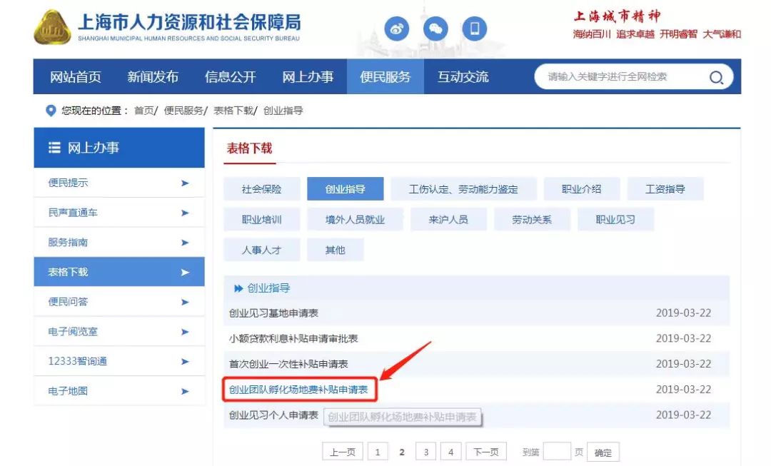771x466 pixels.
Task: Download the 创业见习基地申请表 form
Action: point(273,313)
